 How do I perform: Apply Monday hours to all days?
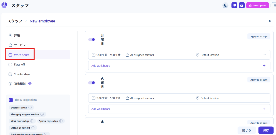[x=259, y=36]
